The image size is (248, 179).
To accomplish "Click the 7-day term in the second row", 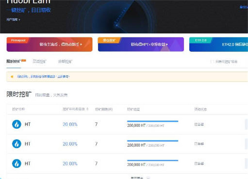I will 96,144.
